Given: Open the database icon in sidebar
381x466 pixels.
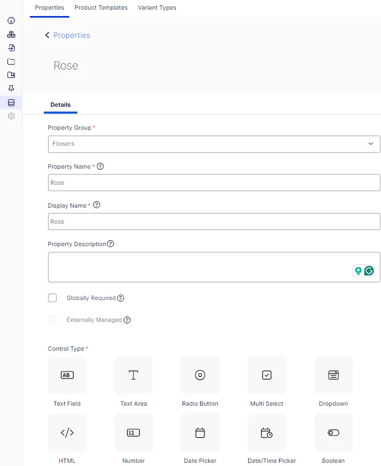Looking at the screenshot, I should pos(11,102).
